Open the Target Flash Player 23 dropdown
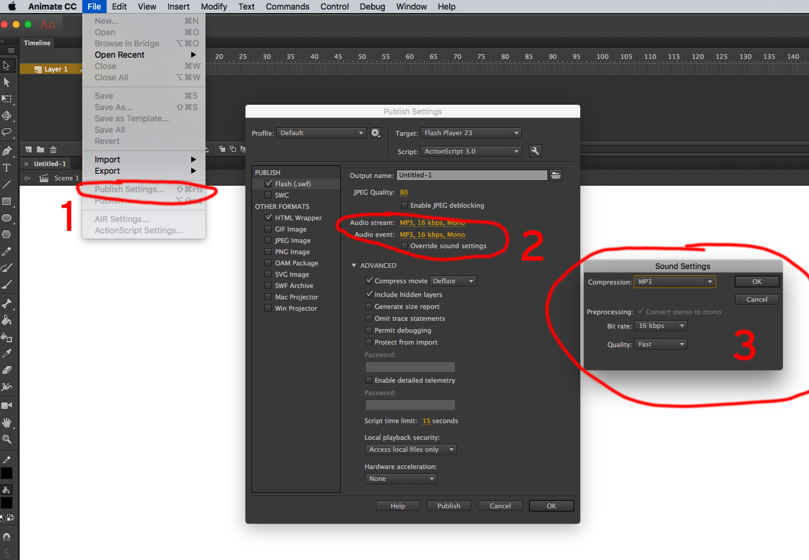The height and width of the screenshot is (560, 809). pyautogui.click(x=471, y=133)
